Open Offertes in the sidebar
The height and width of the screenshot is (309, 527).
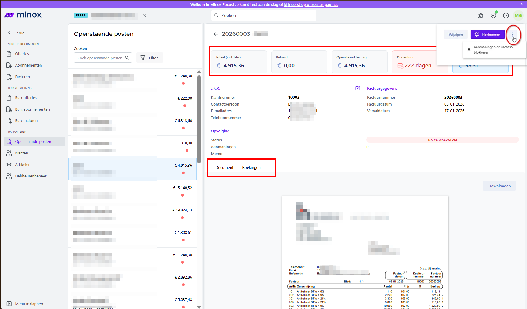[x=22, y=54]
